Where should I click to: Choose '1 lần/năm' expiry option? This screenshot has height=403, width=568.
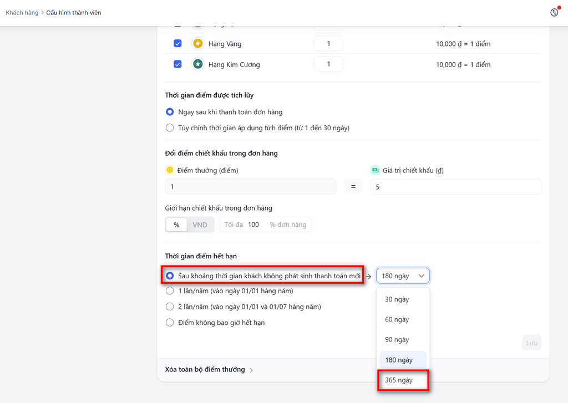click(x=170, y=291)
